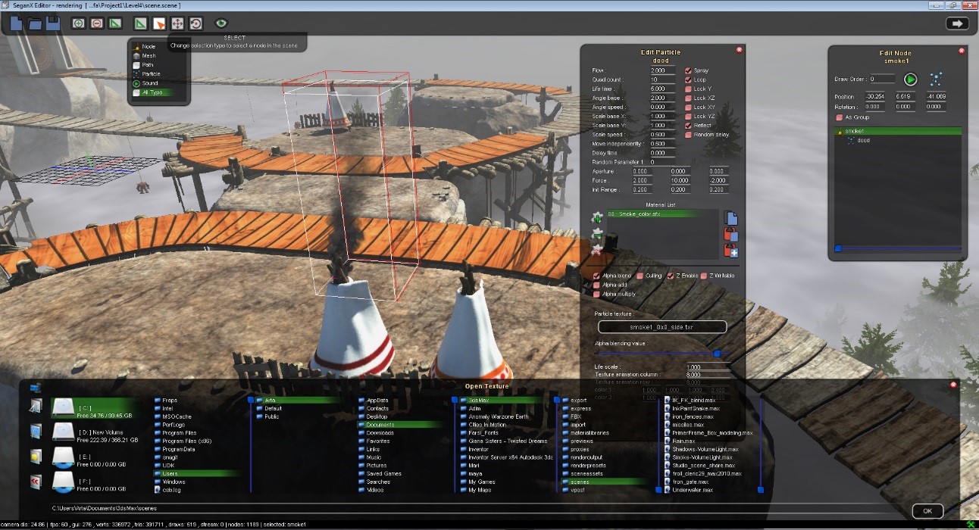This screenshot has width=979, height=530.
Task: Click the Alpha blending value slider
Action: coord(716,353)
